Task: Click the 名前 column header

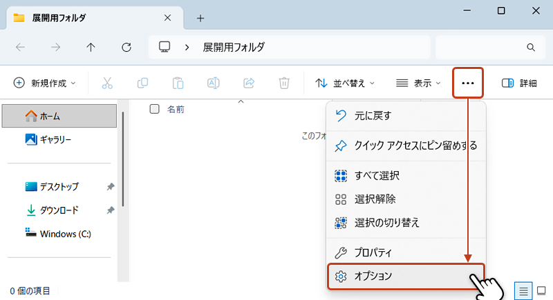Action: tap(176, 110)
